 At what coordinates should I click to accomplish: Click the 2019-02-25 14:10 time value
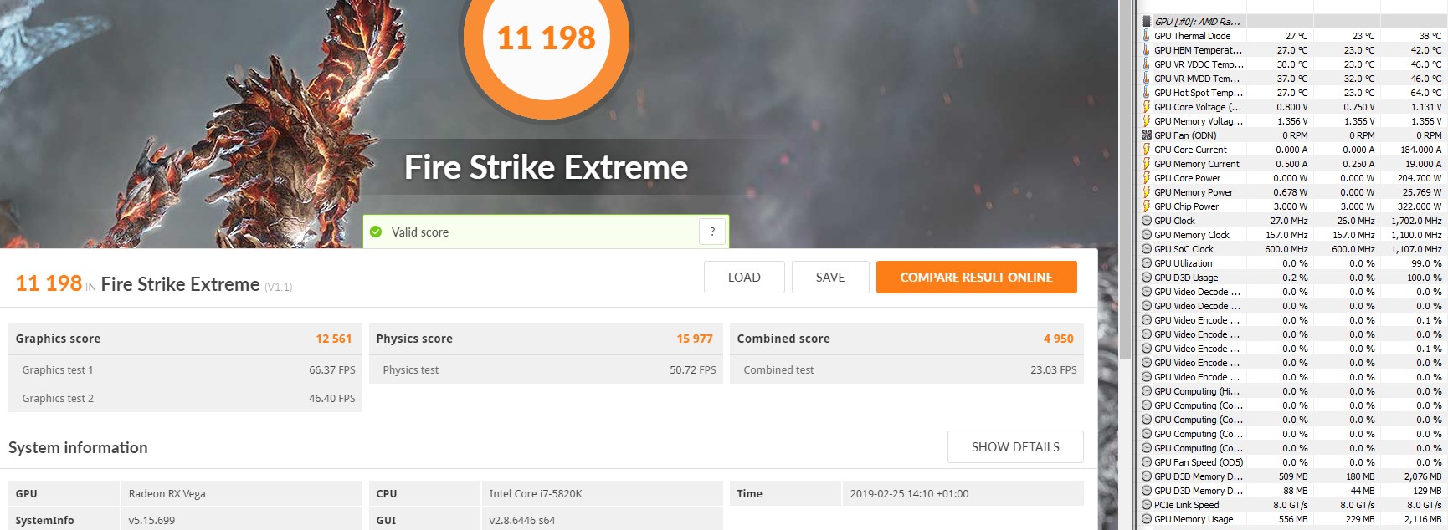coord(909,494)
